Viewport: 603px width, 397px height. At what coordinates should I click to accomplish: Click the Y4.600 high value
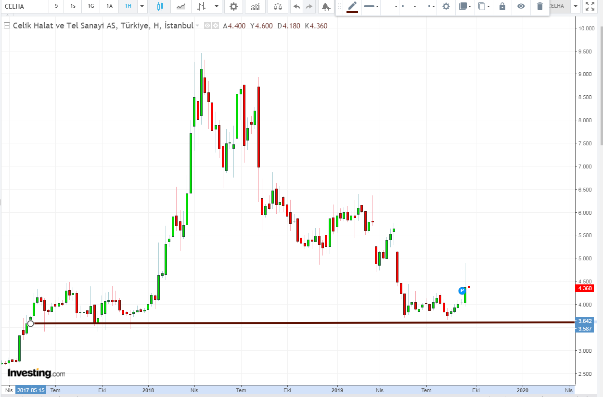point(262,26)
